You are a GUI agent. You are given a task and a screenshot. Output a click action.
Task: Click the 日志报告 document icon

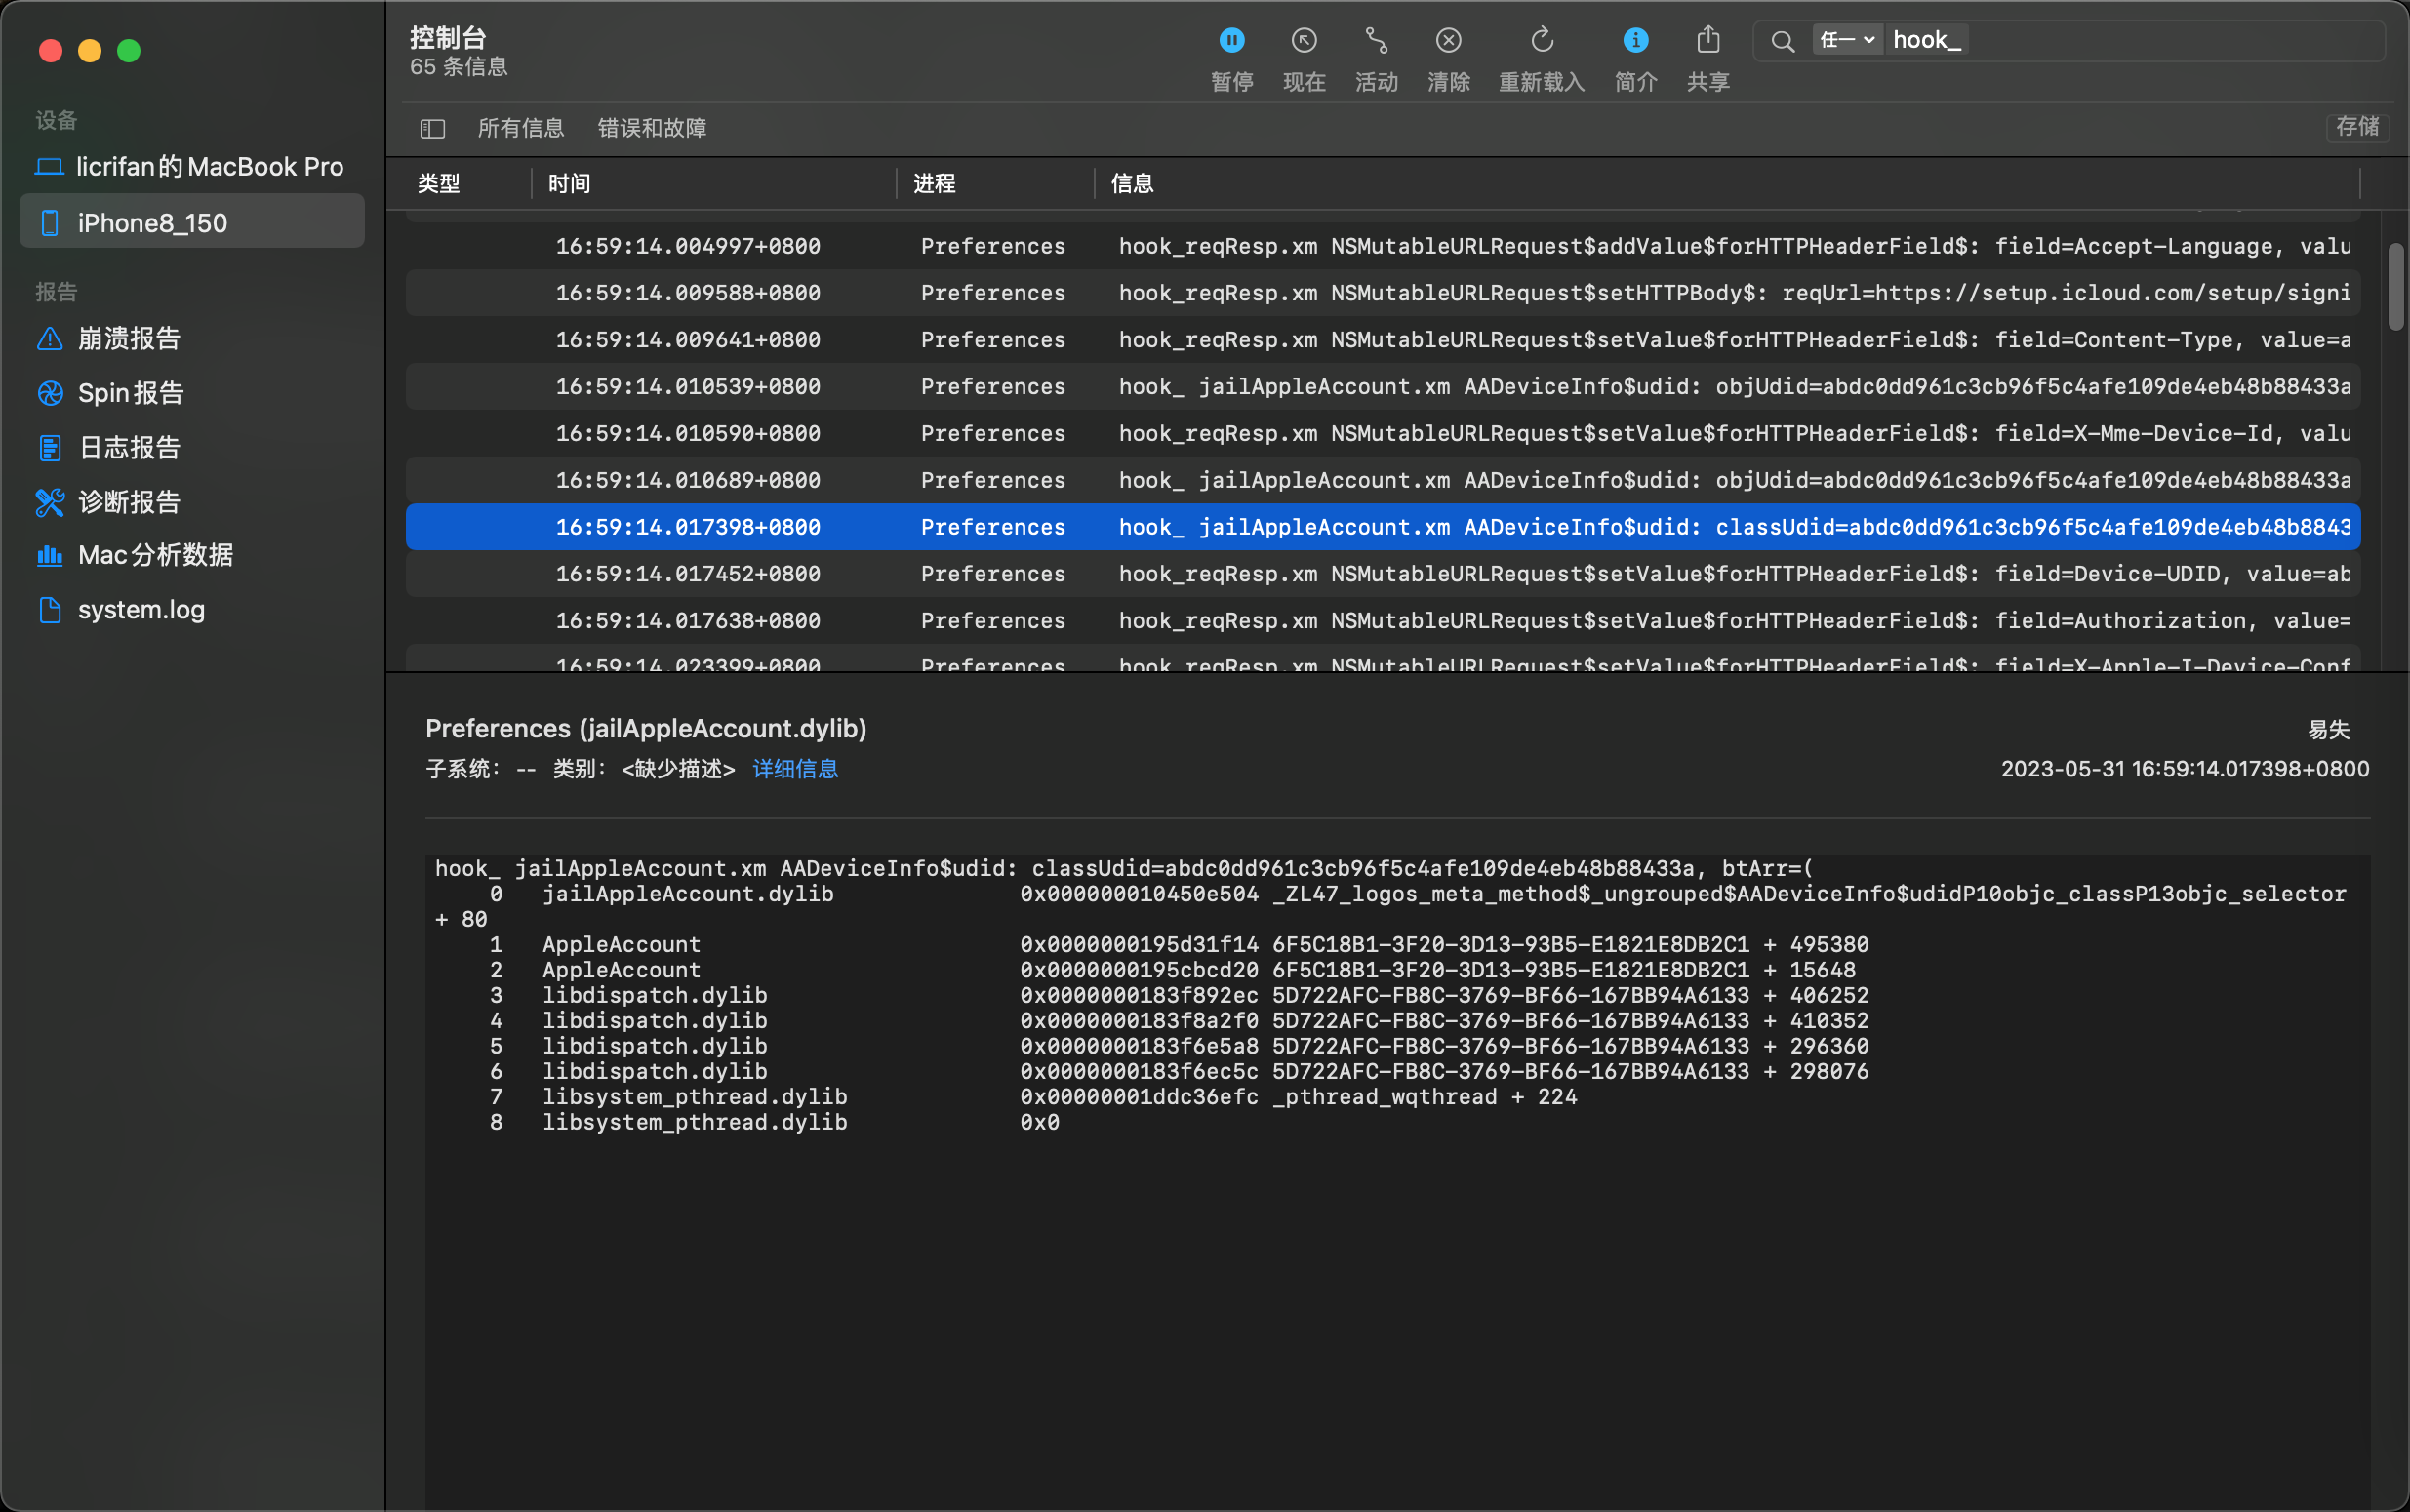coord(49,447)
